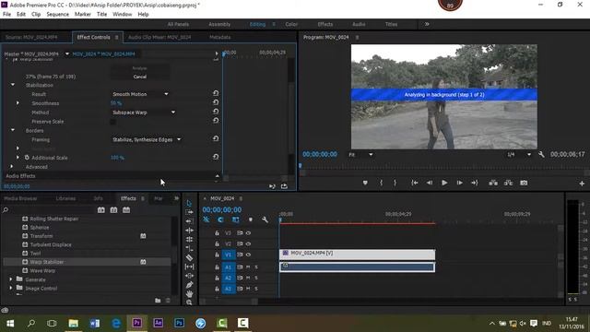Collapse the Stabilization section
590x332 pixels.
tap(13, 85)
